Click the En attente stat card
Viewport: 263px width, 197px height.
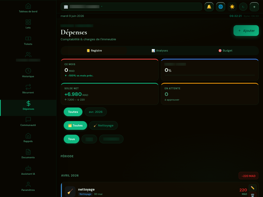click(x=210, y=94)
